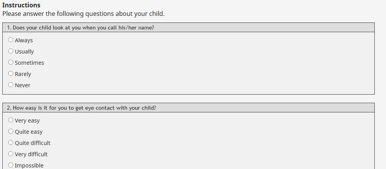The image size is (386, 169).
Task: Click the 'Instructions' heading
Action: (21, 5)
